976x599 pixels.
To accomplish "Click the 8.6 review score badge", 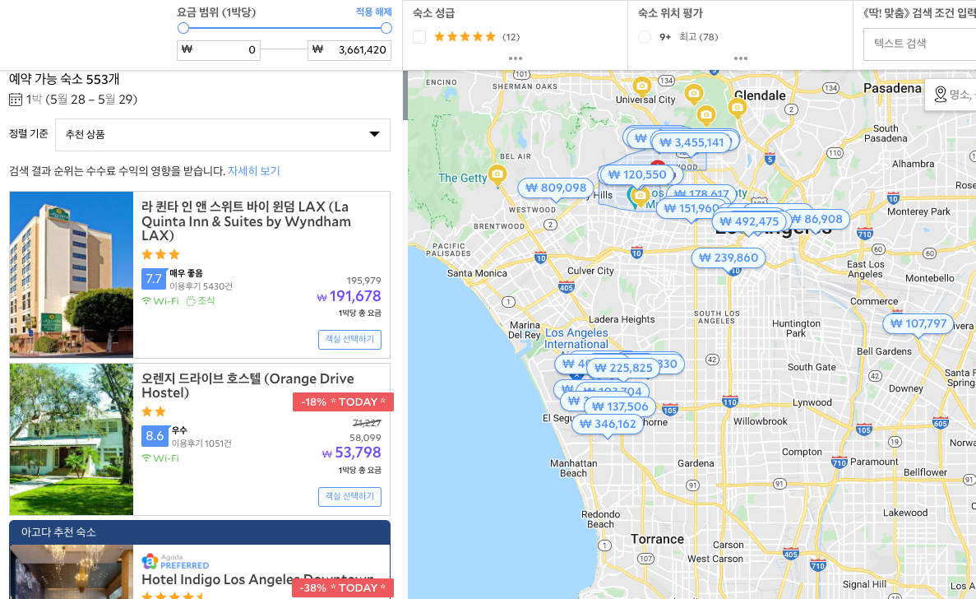I will click(155, 436).
